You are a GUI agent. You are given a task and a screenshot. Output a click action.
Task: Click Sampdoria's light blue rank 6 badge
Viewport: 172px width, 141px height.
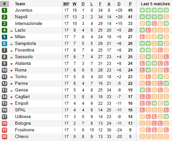(4, 44)
